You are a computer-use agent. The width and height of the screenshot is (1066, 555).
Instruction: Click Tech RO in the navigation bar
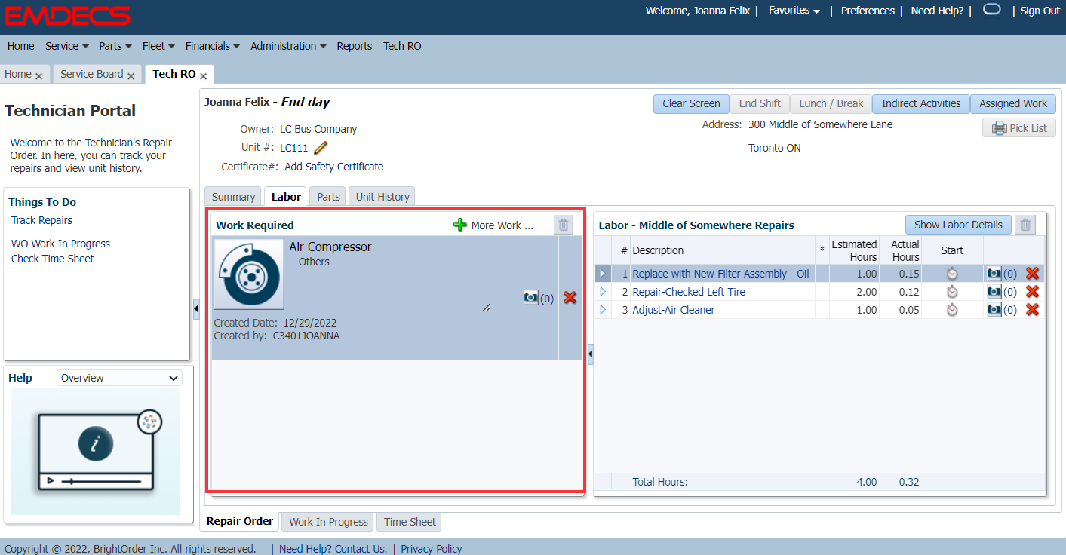click(402, 46)
